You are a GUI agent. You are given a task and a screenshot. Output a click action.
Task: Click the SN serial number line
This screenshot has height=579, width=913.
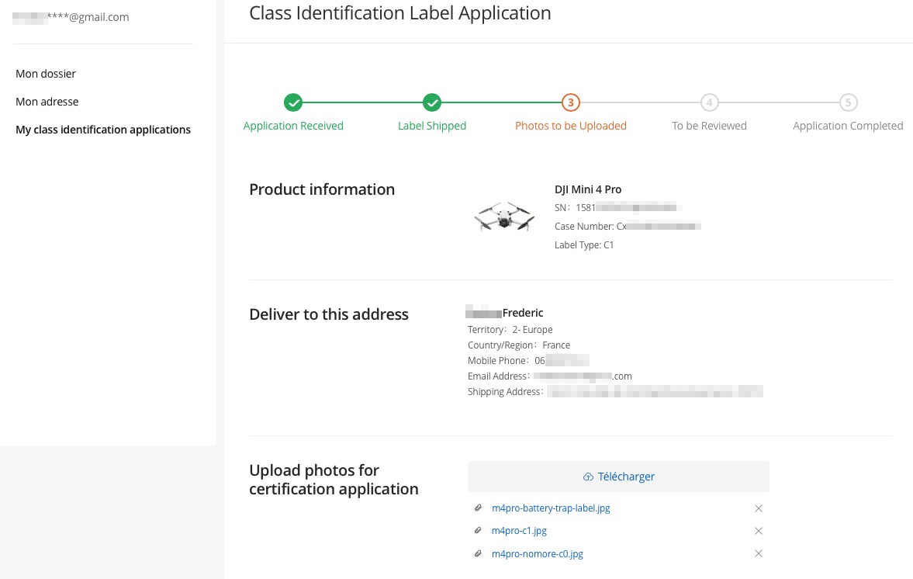[618, 207]
